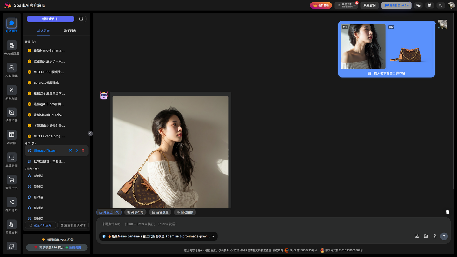Click the red delete icon on the selected conversation

(83, 151)
